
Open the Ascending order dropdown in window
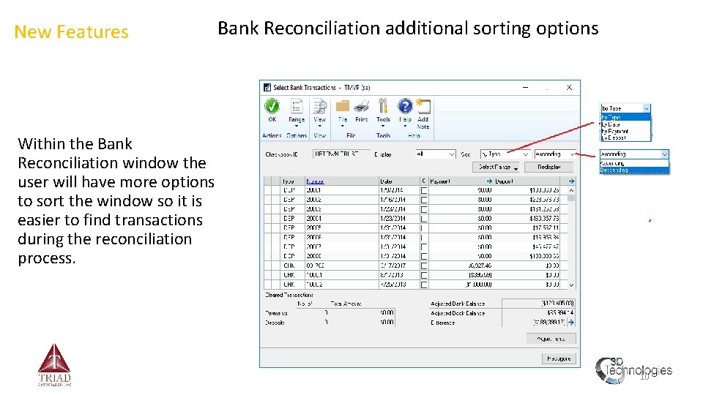click(555, 154)
